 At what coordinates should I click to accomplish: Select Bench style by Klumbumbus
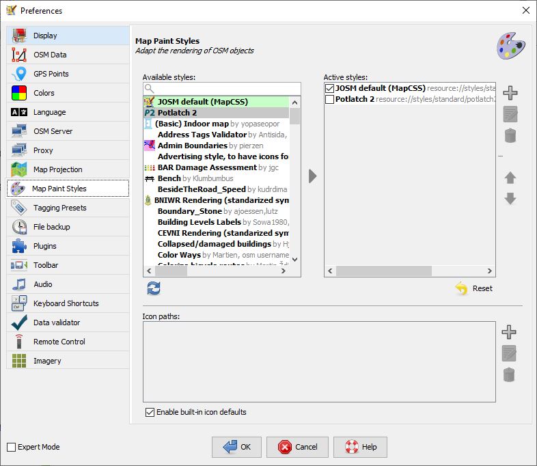point(217,179)
